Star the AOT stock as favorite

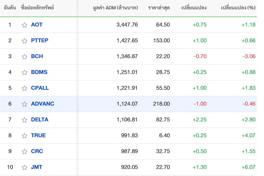pos(25,25)
